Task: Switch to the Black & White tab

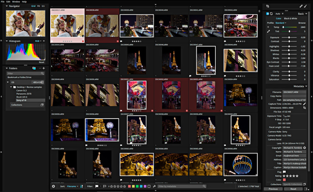Action: [291, 18]
